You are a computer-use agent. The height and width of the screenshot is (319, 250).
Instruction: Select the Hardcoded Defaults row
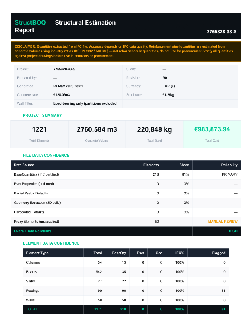coord(126,212)
